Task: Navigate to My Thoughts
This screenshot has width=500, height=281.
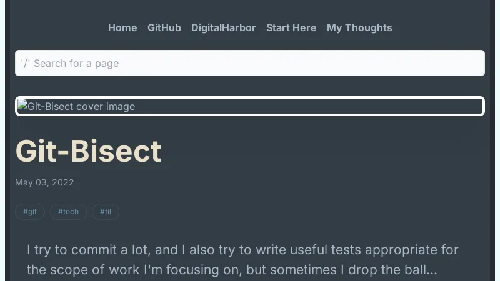Action: click(359, 27)
